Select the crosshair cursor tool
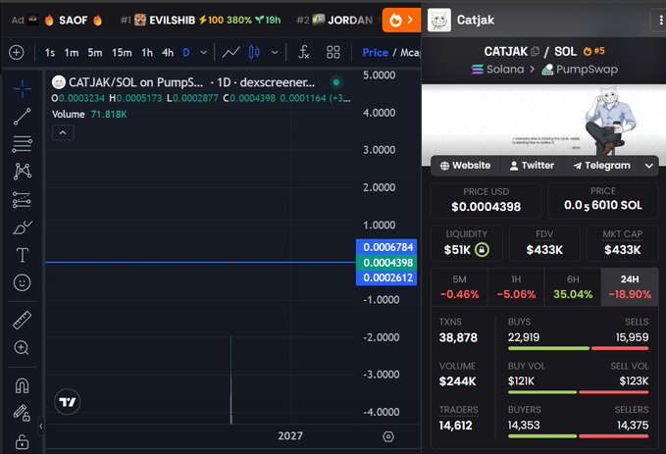Screen dimensions: 666x454 23,89
